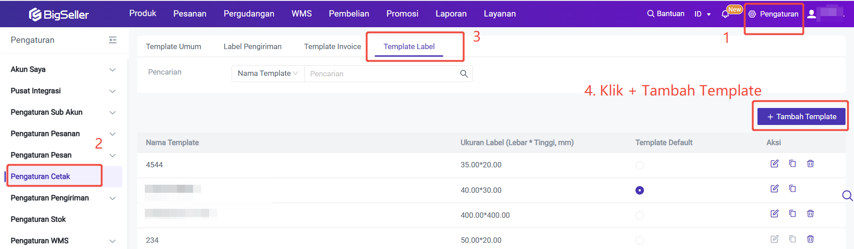Copy the 40.00*30.00 template

coord(792,189)
